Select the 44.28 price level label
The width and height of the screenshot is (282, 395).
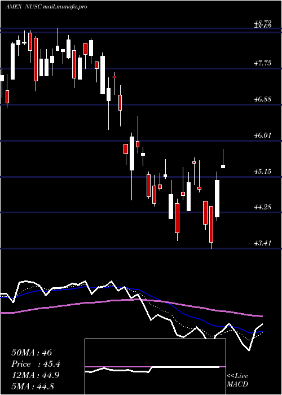263,207
